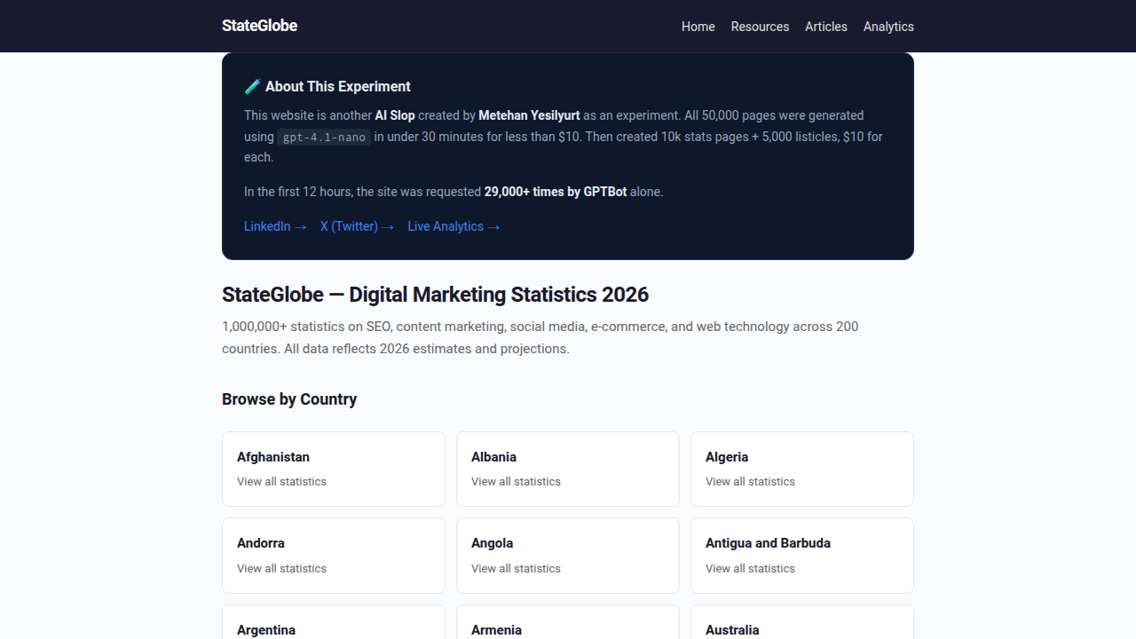
Task: Open the Angola country card
Action: 568,556
